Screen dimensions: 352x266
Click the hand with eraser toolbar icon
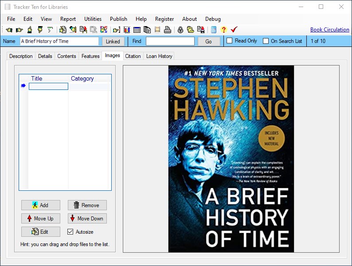(73, 30)
